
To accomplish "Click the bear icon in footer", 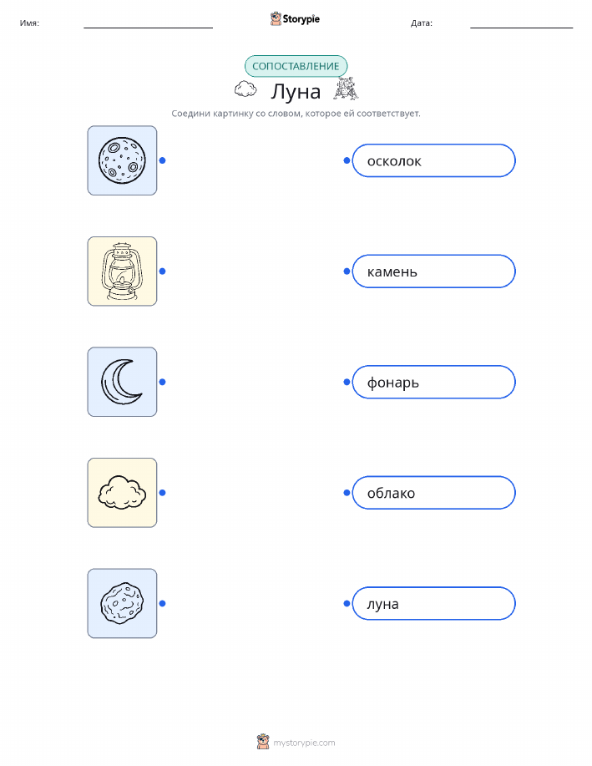I will point(263,742).
